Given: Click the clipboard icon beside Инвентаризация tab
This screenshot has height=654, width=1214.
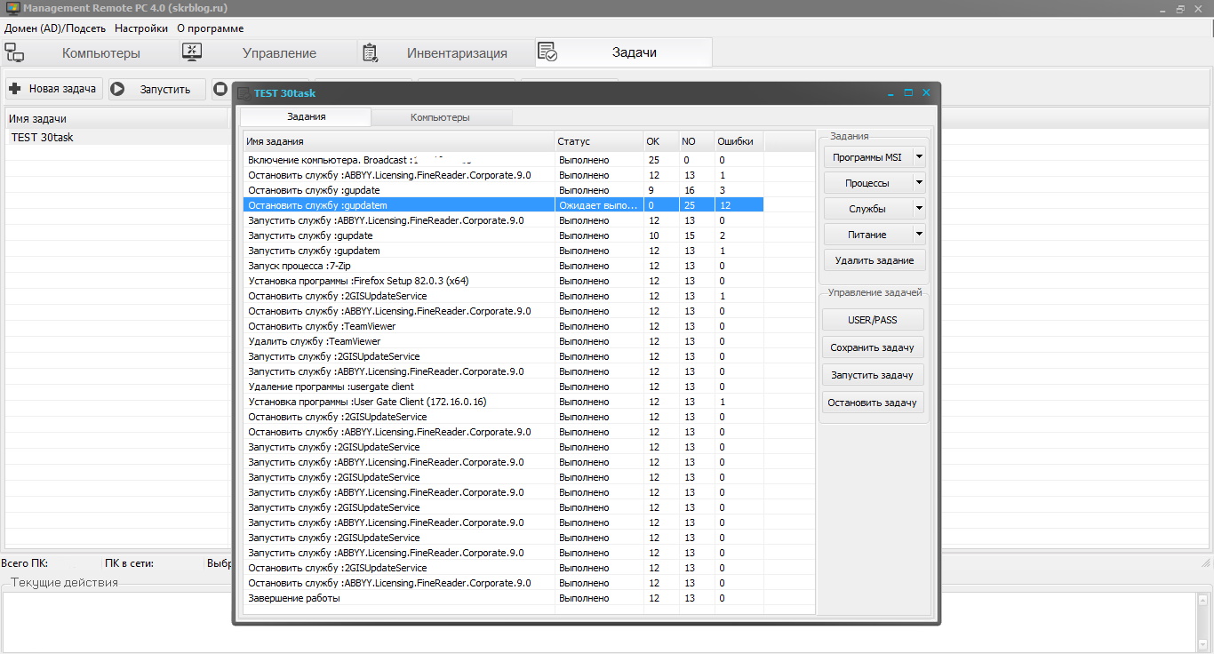Looking at the screenshot, I should 371,52.
